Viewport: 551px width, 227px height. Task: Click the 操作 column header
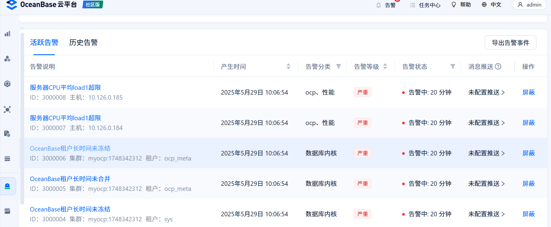pyautogui.click(x=528, y=67)
